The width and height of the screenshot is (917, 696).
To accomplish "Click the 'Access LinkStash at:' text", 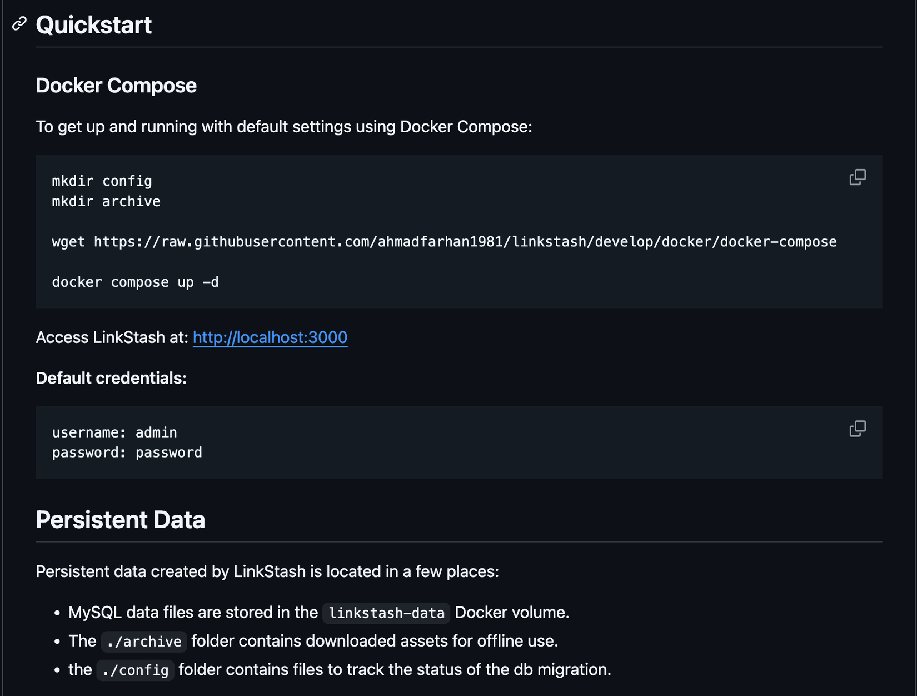I will [112, 337].
